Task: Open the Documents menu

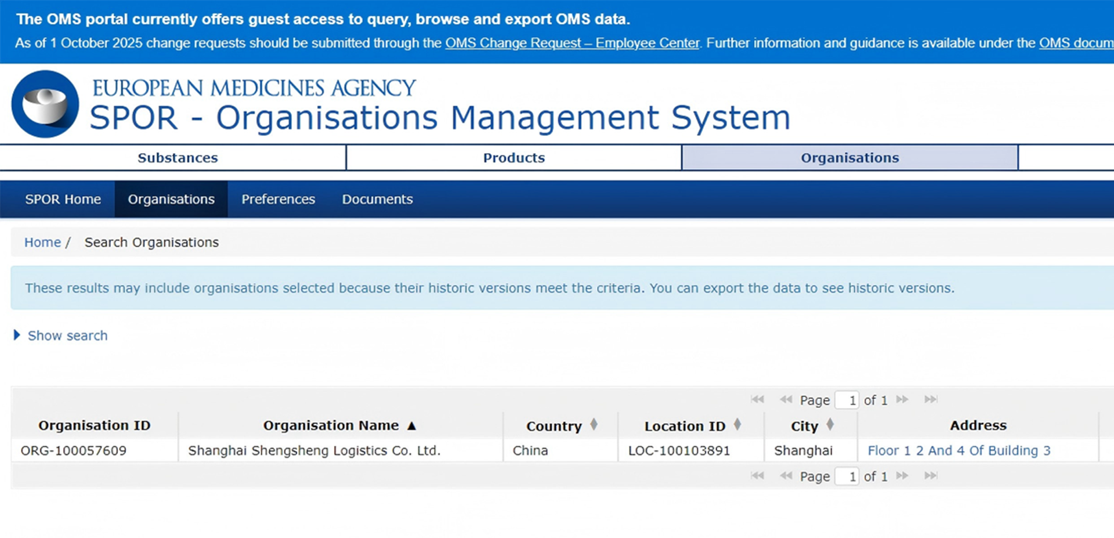Action: point(377,199)
